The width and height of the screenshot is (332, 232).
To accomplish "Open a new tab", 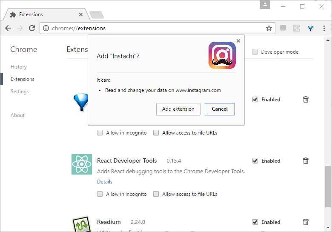I will pos(97,14).
